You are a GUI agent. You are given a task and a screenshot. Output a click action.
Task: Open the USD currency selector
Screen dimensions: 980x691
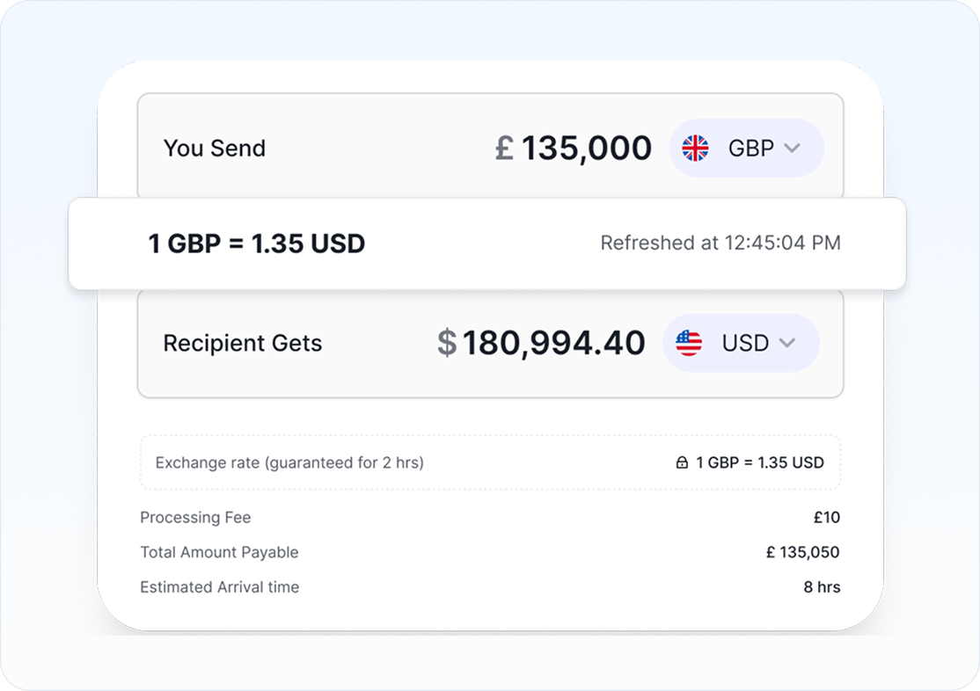click(741, 343)
